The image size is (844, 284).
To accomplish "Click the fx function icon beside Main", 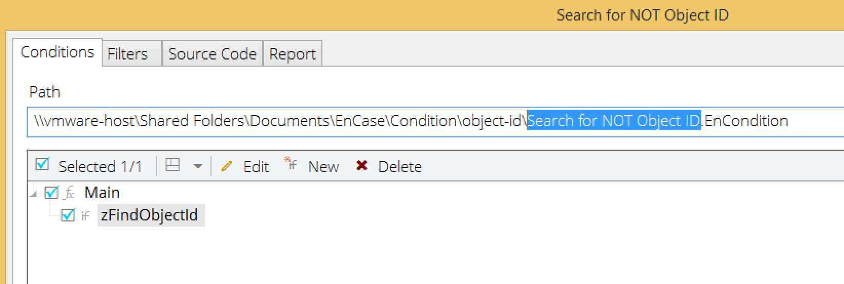I will (x=69, y=193).
